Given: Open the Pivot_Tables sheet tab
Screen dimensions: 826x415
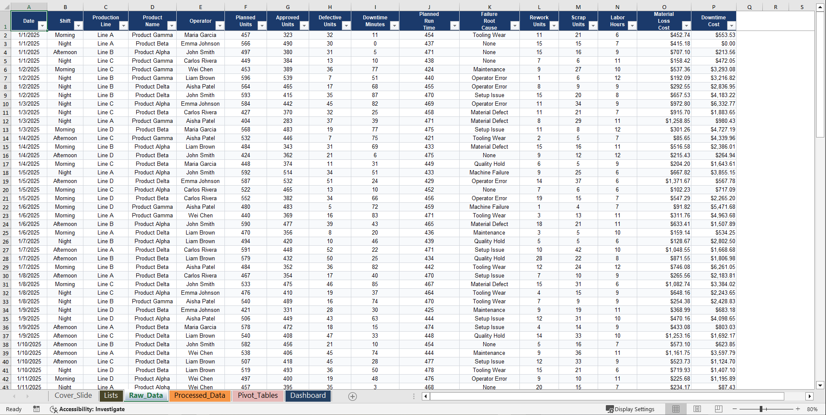Looking at the screenshot, I should click(x=257, y=396).
